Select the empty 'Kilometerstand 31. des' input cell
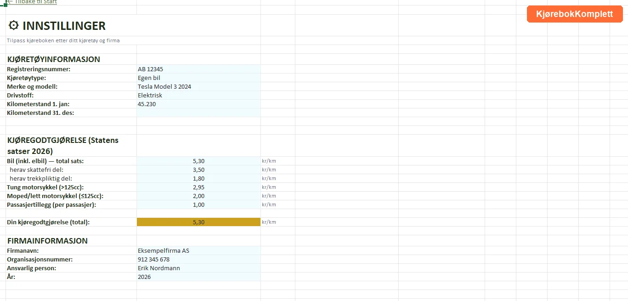 tap(198, 113)
